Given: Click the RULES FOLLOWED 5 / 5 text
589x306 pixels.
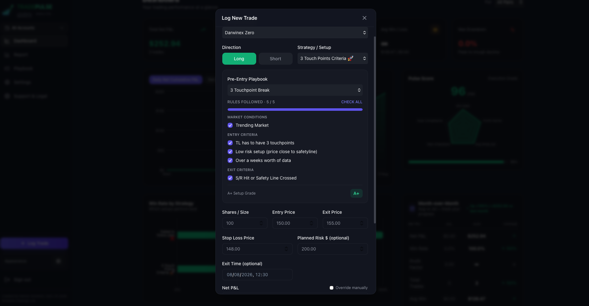Looking at the screenshot, I should tap(251, 102).
